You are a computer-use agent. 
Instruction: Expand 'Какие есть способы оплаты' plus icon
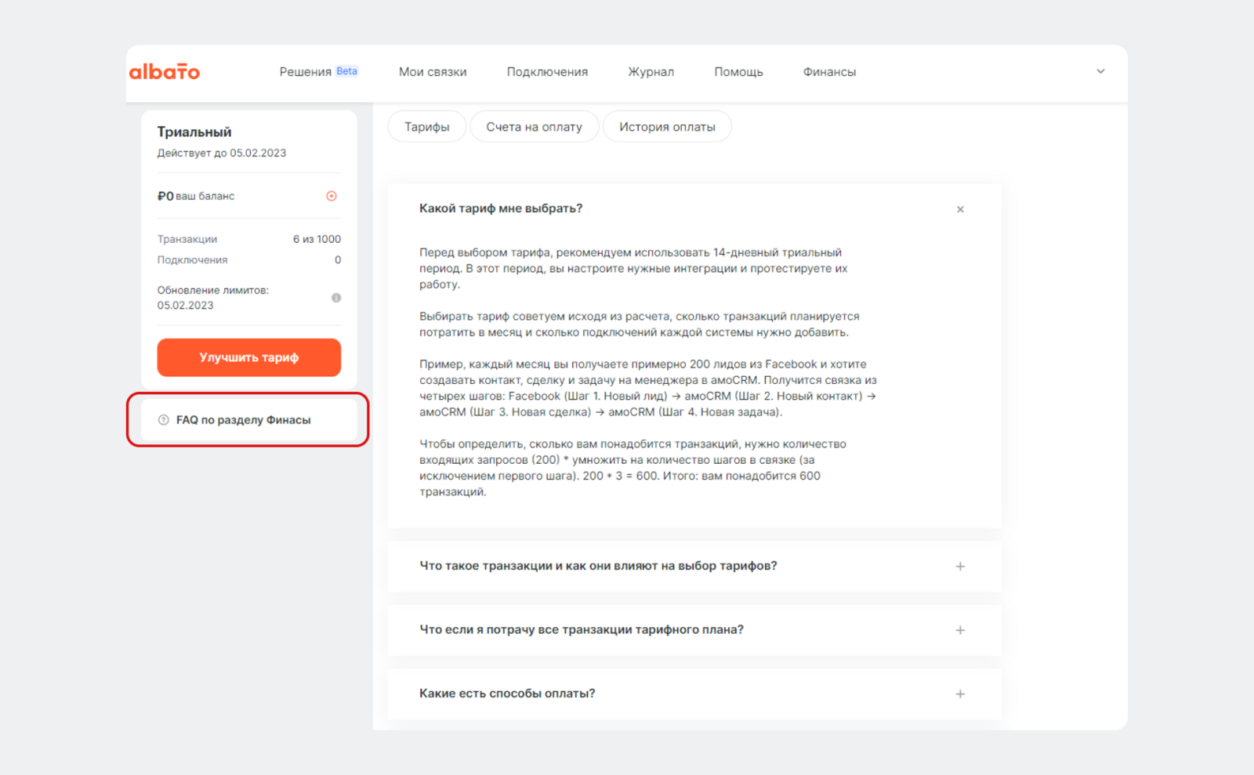coord(960,694)
